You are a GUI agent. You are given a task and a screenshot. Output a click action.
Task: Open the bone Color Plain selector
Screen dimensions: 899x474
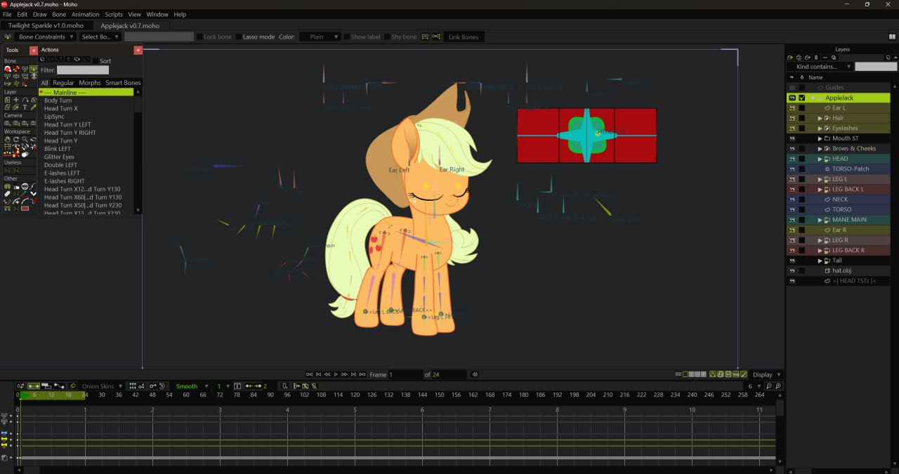pyautogui.click(x=320, y=37)
